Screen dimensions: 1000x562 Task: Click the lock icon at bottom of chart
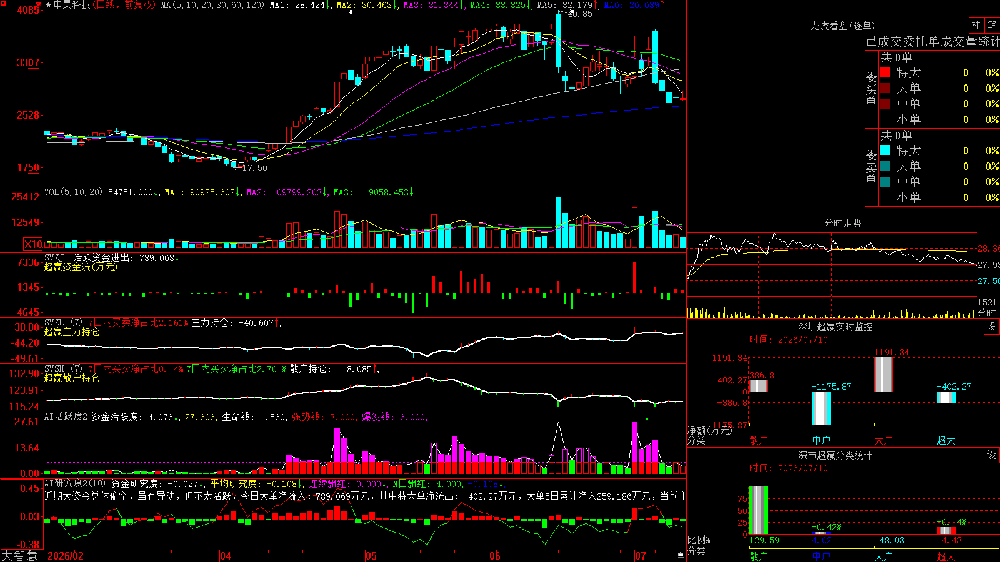pyautogui.click(x=681, y=555)
